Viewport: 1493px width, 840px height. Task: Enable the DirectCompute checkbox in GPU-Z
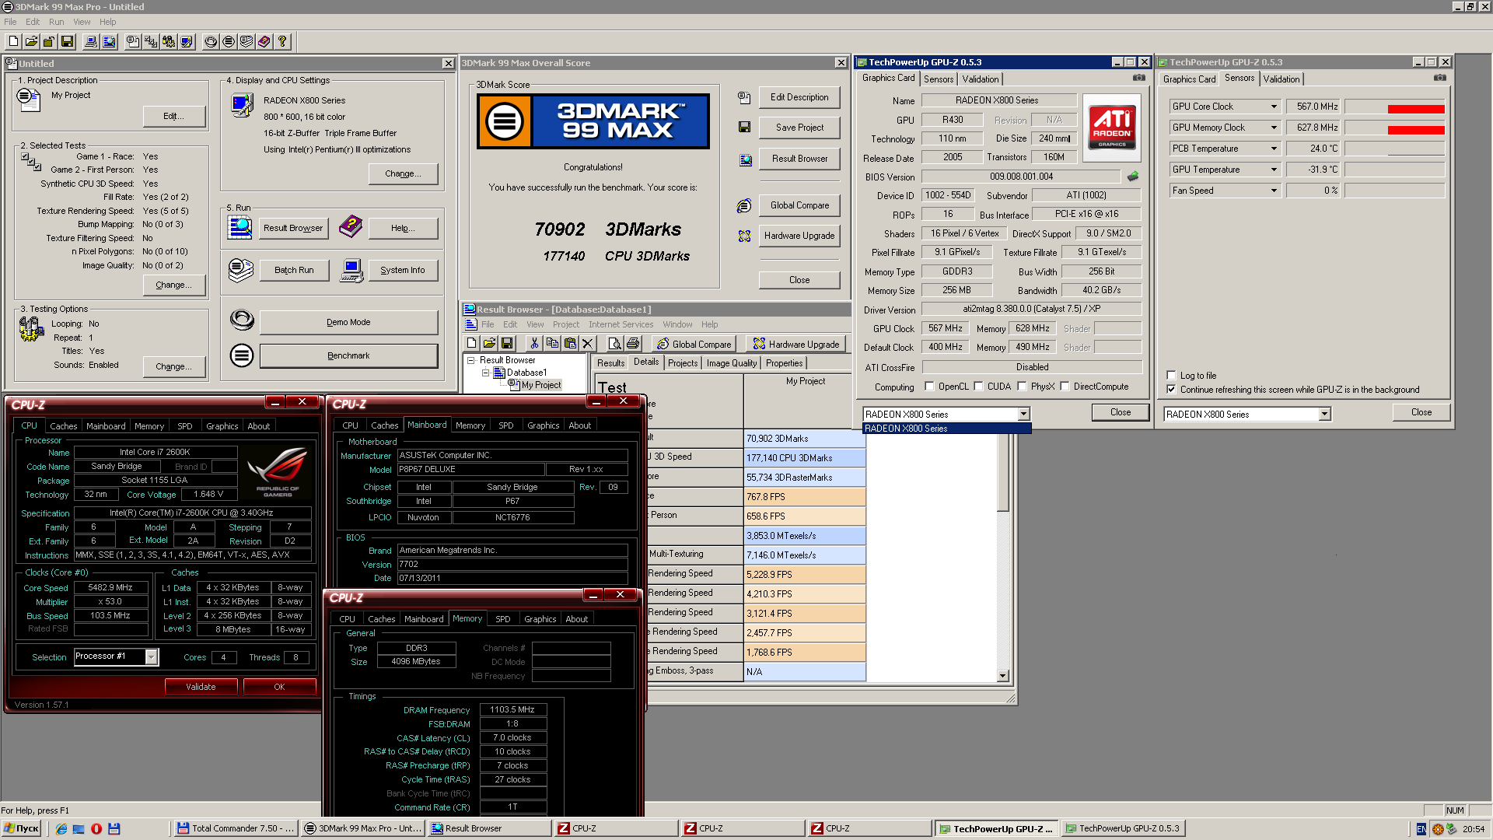pos(1065,386)
